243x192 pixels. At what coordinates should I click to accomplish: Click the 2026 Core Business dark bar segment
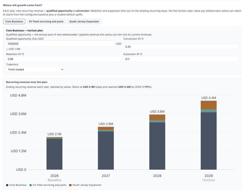[54, 154]
